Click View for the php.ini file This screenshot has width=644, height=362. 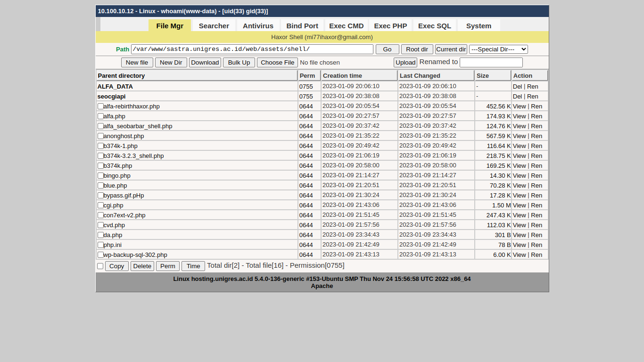tap(520, 245)
